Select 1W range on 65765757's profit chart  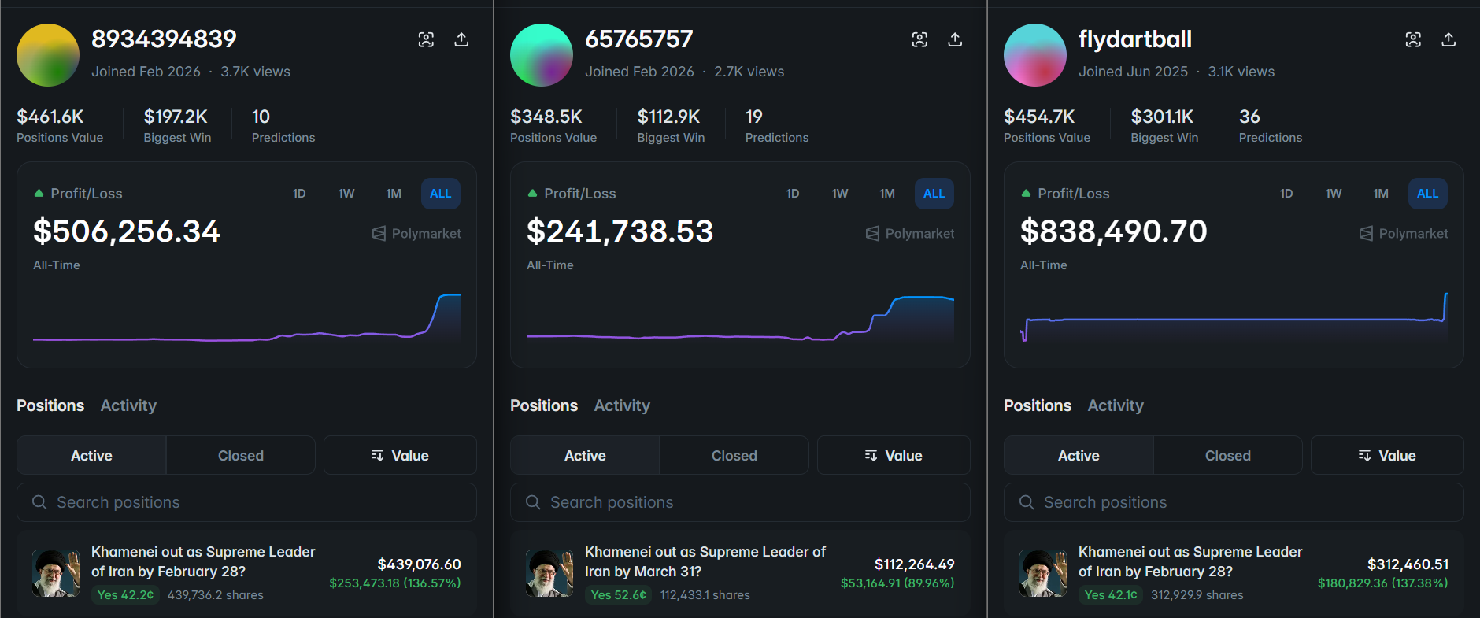pos(840,194)
